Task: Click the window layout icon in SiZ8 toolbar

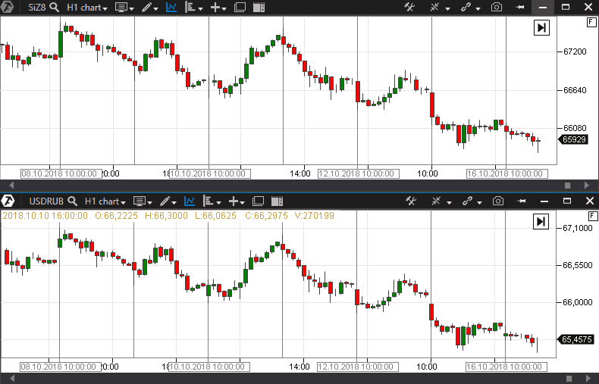Action: (240, 8)
